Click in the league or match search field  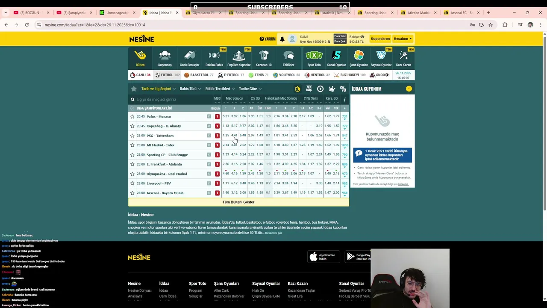[x=171, y=99]
